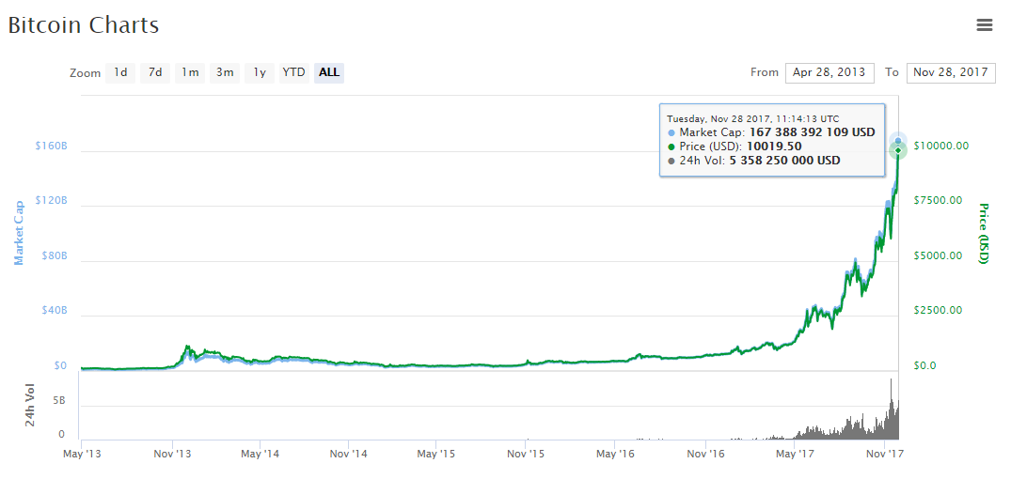The image size is (1011, 479).
Task: Click the Price (USD) axis title
Action: click(984, 233)
